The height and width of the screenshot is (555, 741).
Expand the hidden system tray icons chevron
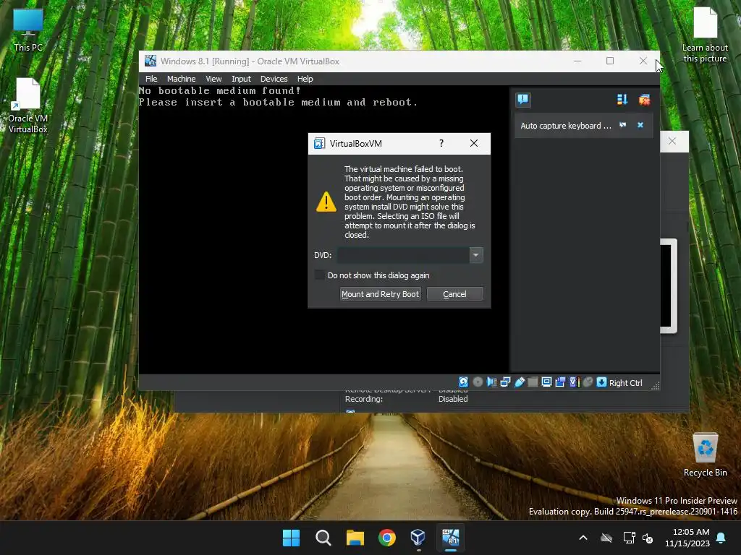[583, 538]
